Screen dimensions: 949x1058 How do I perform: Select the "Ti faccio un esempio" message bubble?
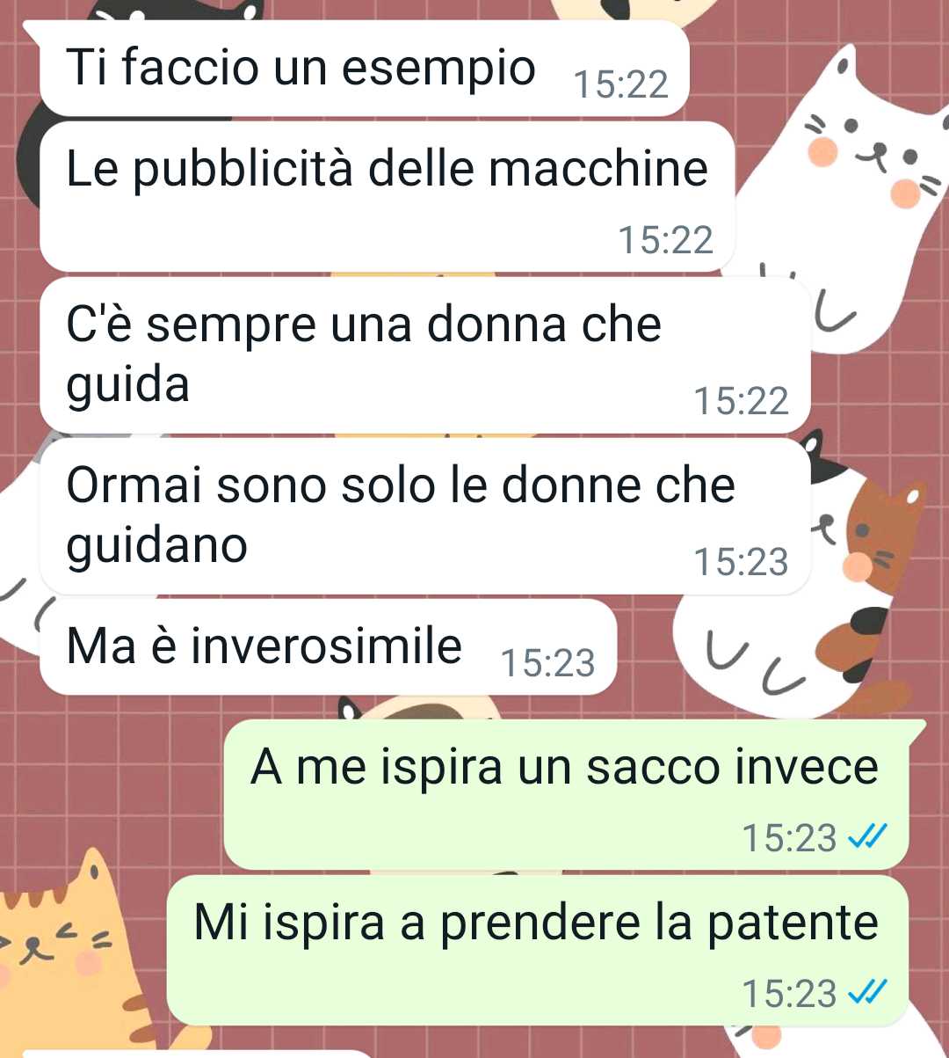click(x=363, y=69)
